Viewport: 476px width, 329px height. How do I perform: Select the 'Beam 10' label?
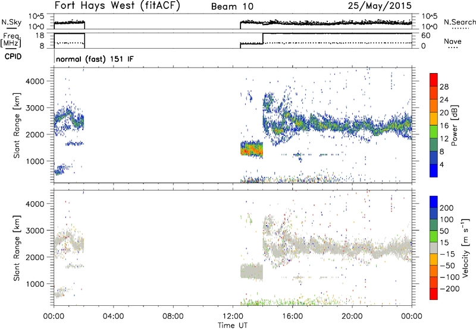coord(232,7)
